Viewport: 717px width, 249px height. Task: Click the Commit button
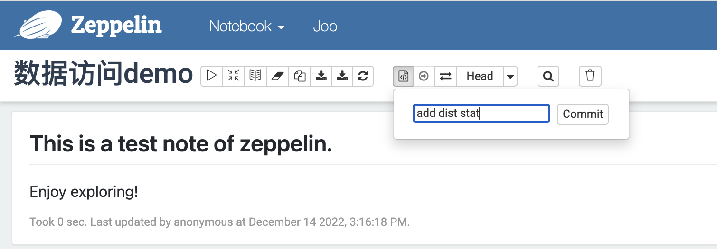coord(583,114)
